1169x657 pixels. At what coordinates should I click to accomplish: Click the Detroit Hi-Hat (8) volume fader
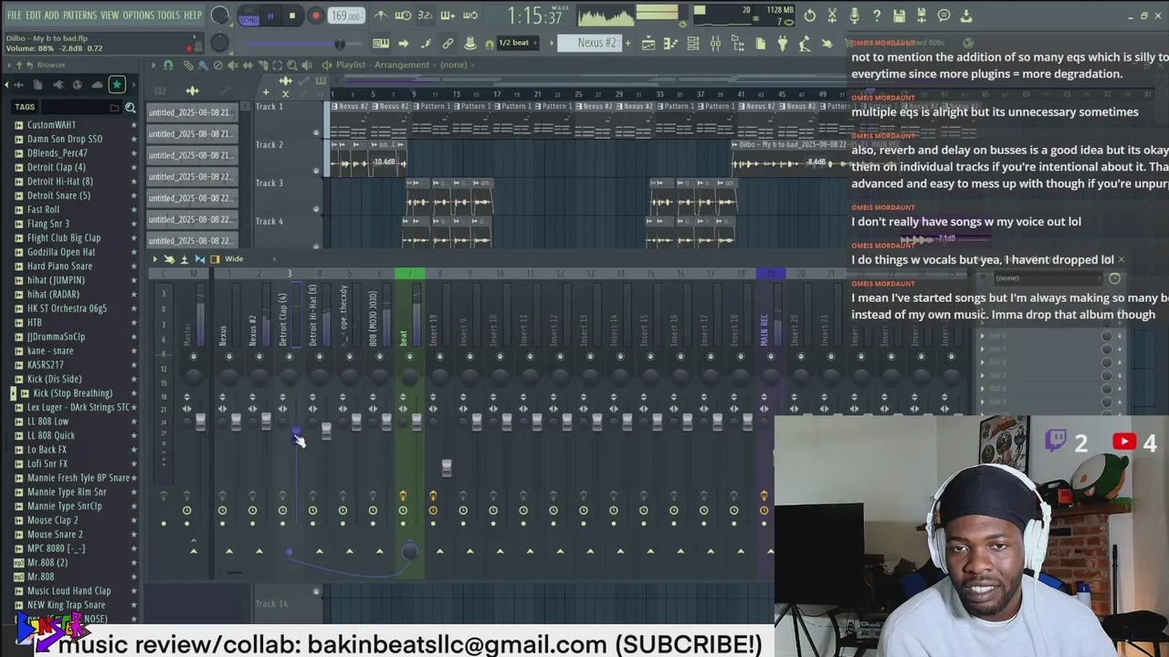point(326,430)
